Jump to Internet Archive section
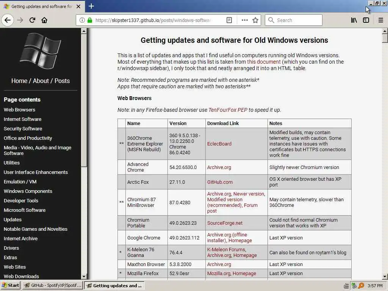The image size is (388, 291). pos(20,239)
